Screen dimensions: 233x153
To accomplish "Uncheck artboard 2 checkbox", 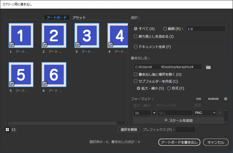I will (x=45, y=44).
